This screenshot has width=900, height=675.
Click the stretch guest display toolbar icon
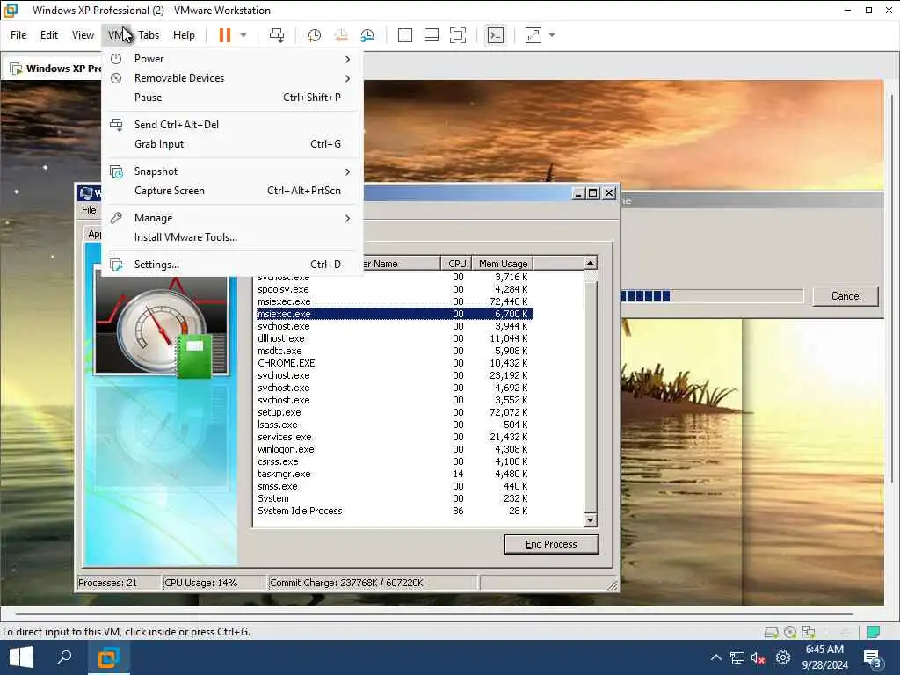(533, 35)
